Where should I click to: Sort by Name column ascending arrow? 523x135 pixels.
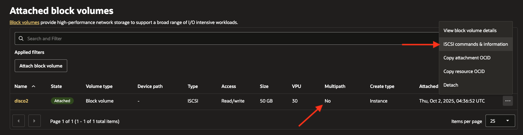pyautogui.click(x=34, y=86)
